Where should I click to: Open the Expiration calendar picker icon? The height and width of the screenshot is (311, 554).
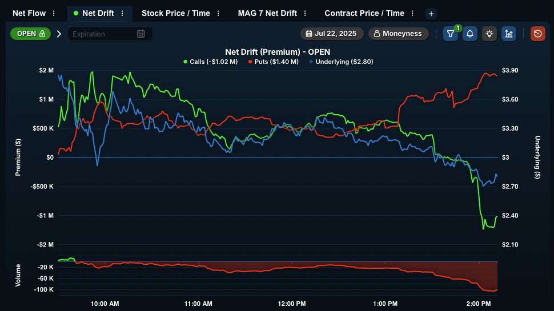pyautogui.click(x=141, y=34)
